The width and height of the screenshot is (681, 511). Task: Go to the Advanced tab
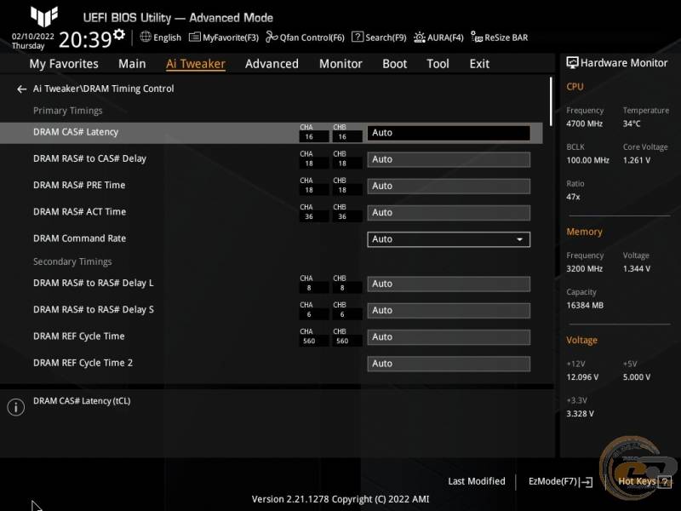[x=272, y=64]
